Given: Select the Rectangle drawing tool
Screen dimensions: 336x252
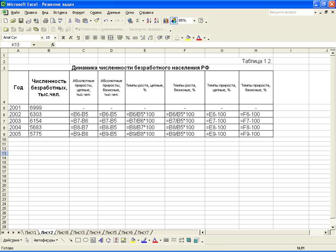Looking at the screenshot, I should [x=78, y=240].
